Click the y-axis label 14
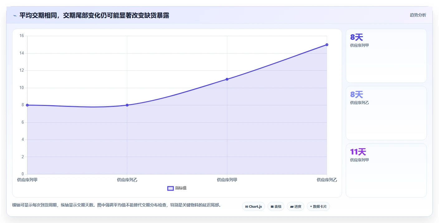This screenshot has width=439, height=223. pos(22,53)
